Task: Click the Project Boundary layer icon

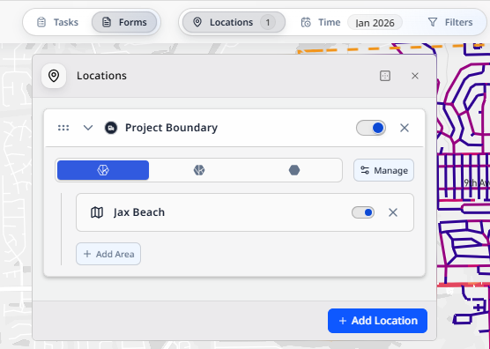Action: pos(111,128)
